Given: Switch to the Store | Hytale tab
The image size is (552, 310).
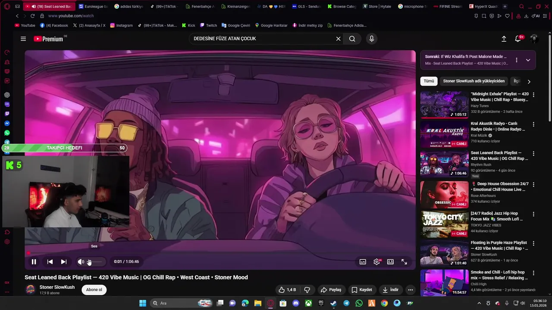Looking at the screenshot, I should click(x=376, y=6).
